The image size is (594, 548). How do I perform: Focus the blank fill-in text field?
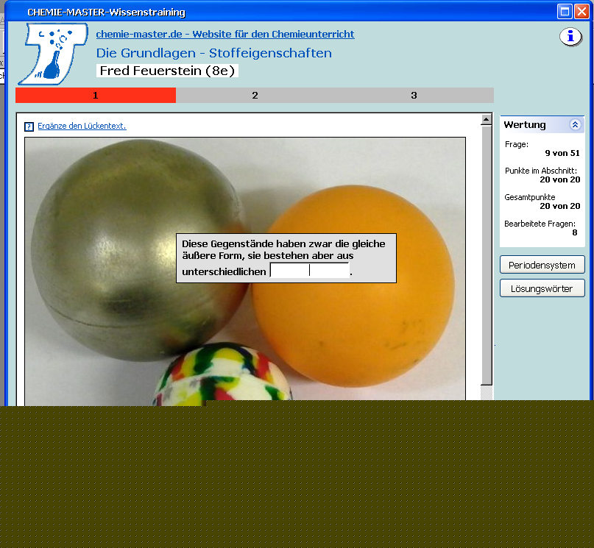click(309, 271)
